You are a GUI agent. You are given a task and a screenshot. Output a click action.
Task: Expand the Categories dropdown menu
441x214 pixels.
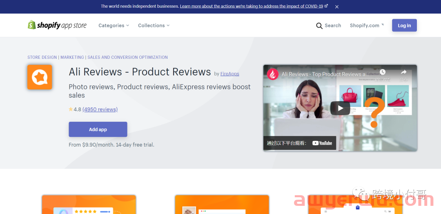[114, 25]
